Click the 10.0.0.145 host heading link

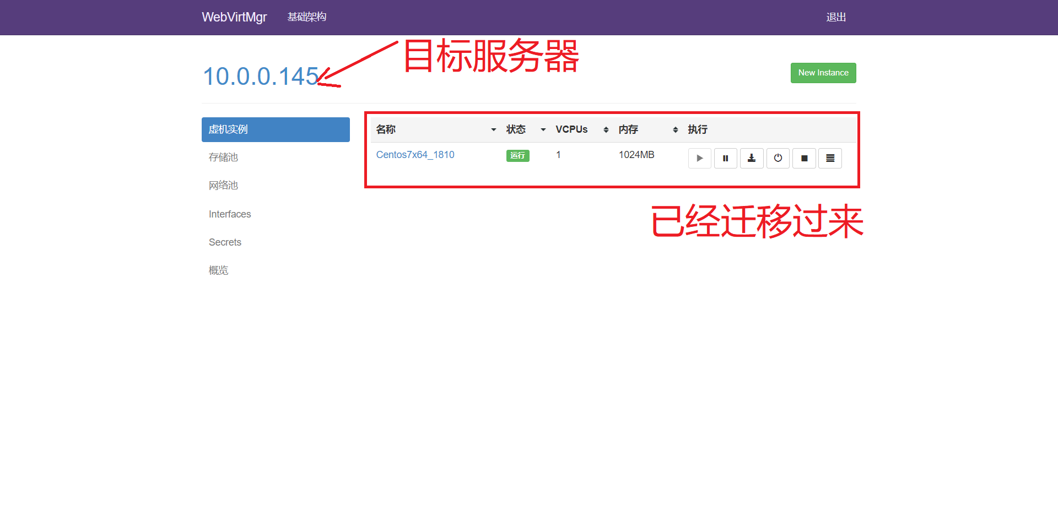coord(261,77)
